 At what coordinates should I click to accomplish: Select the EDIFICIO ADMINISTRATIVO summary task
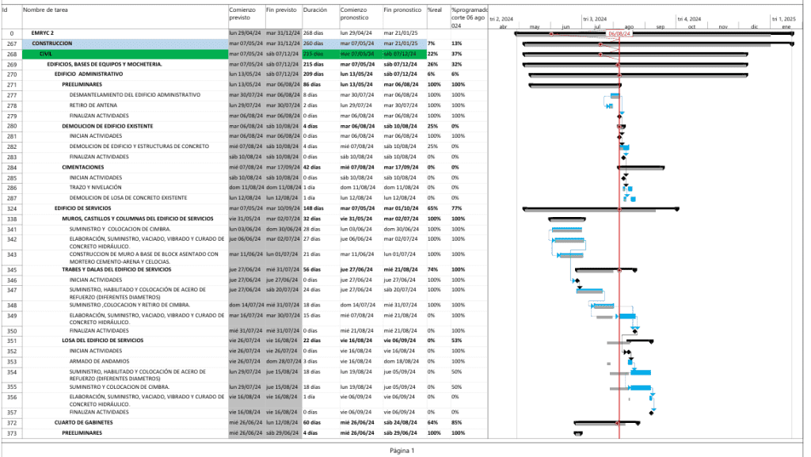[x=89, y=74]
